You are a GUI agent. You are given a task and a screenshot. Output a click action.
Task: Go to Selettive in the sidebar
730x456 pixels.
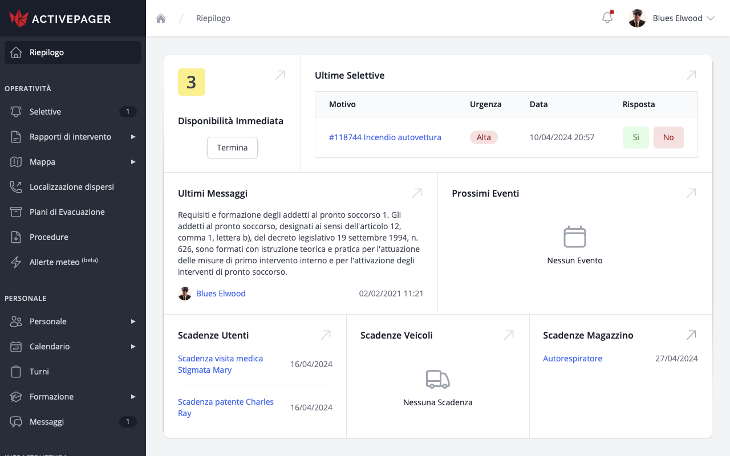(46, 112)
